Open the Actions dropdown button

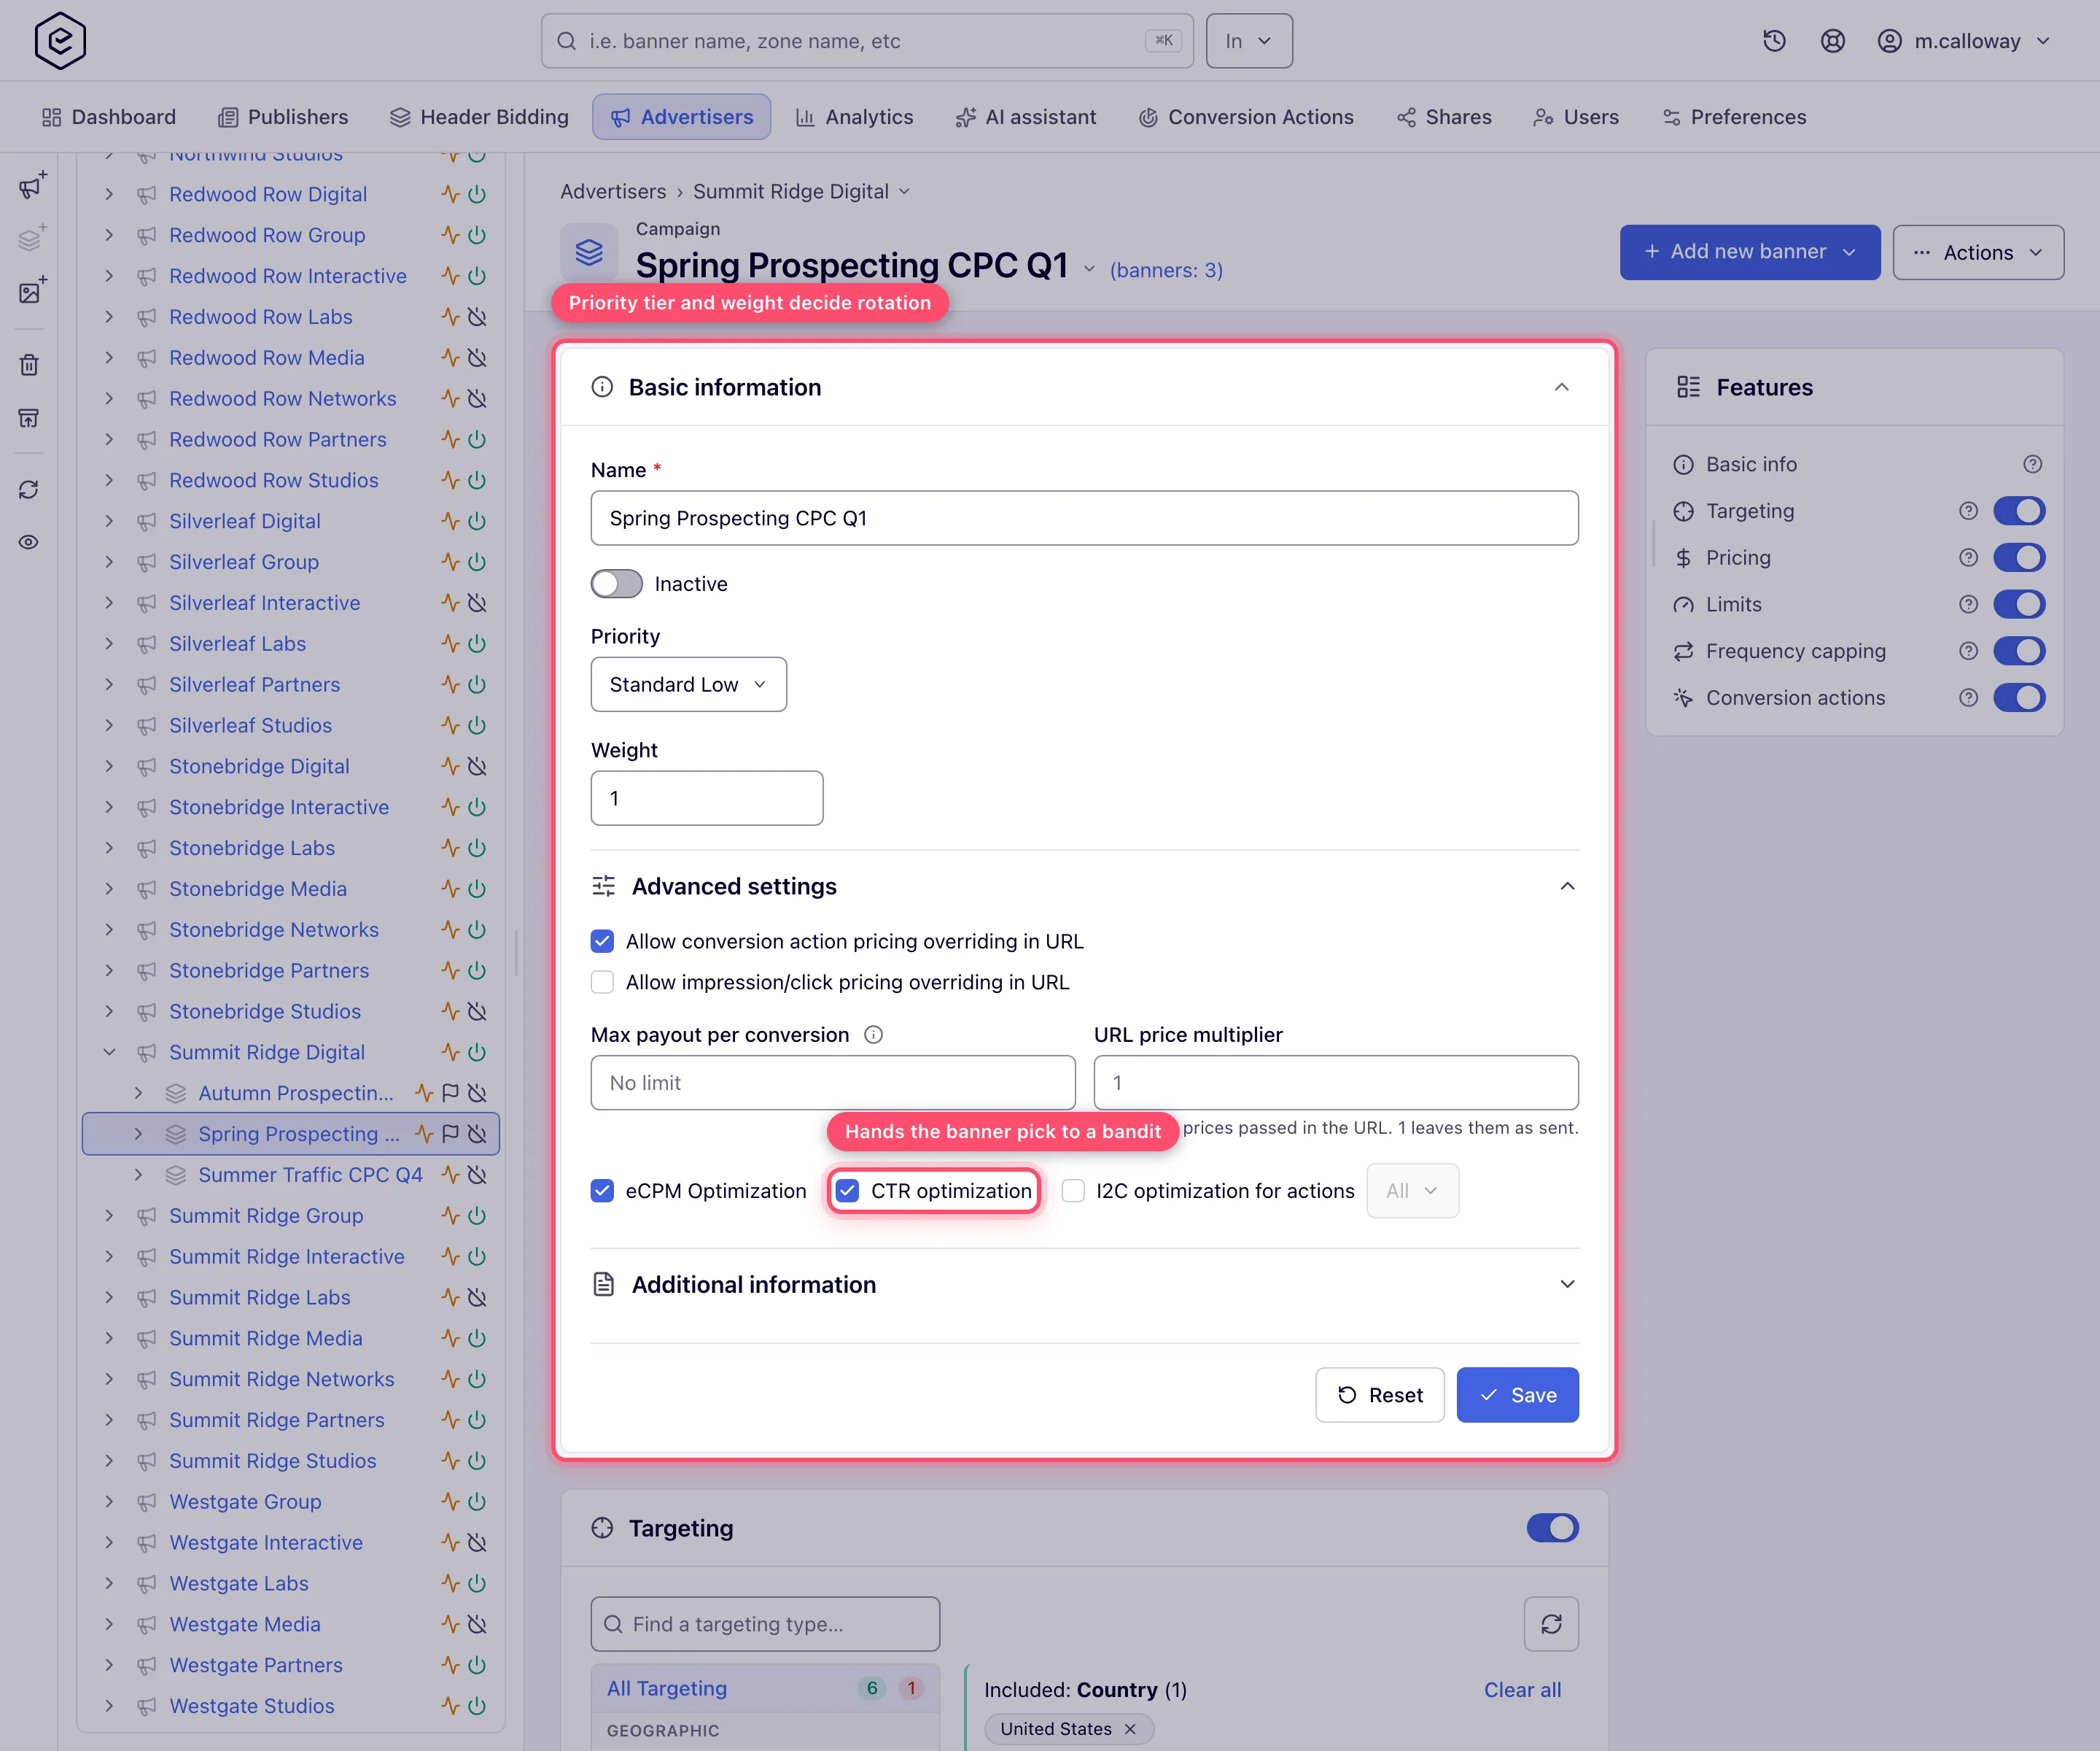1977,252
